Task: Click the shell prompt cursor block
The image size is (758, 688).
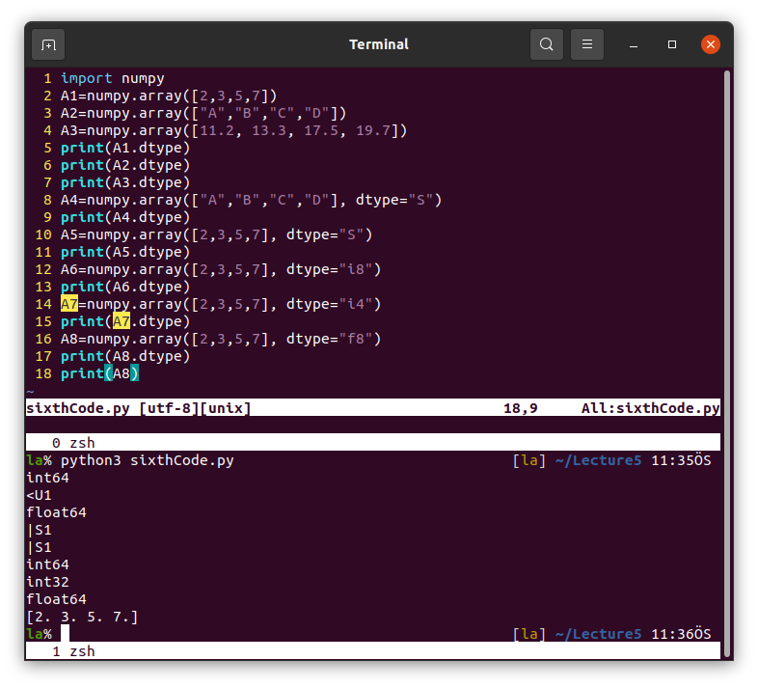Action: tap(66, 634)
